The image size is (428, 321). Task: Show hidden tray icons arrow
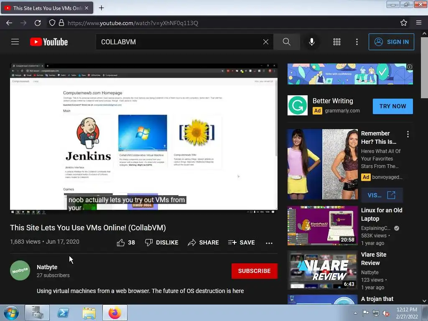355,313
